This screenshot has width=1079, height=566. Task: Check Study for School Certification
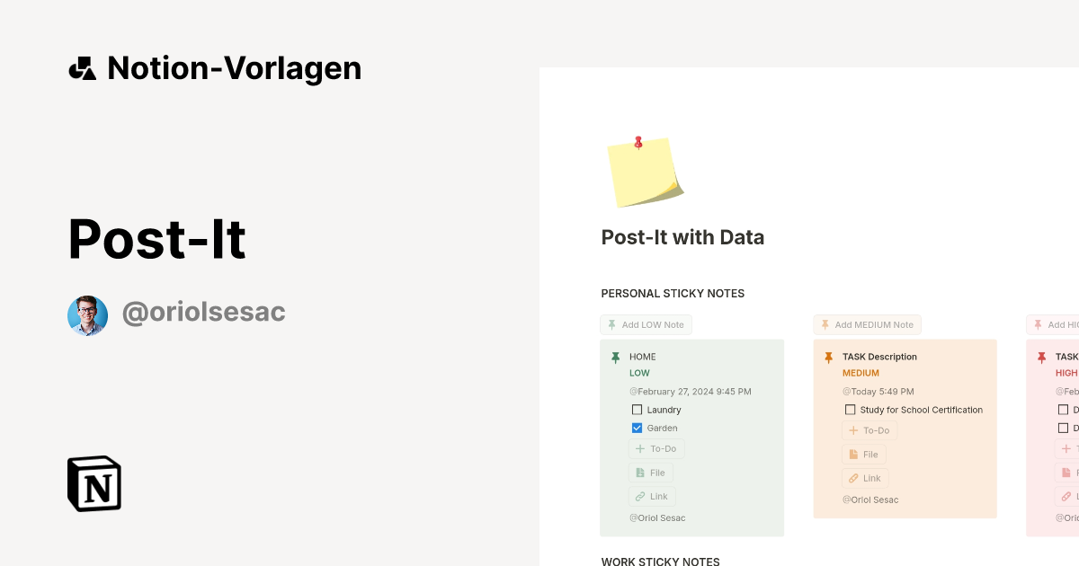850,409
